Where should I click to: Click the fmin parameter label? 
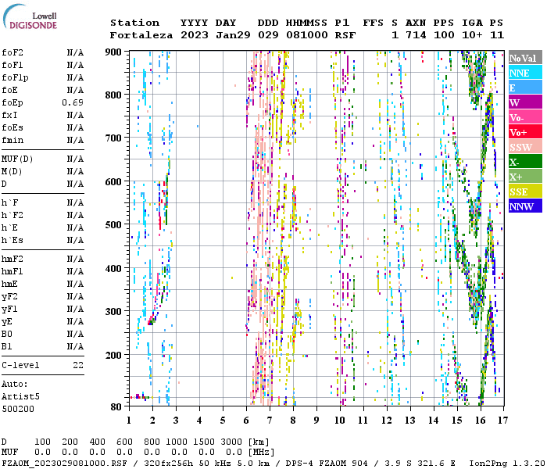[13, 140]
